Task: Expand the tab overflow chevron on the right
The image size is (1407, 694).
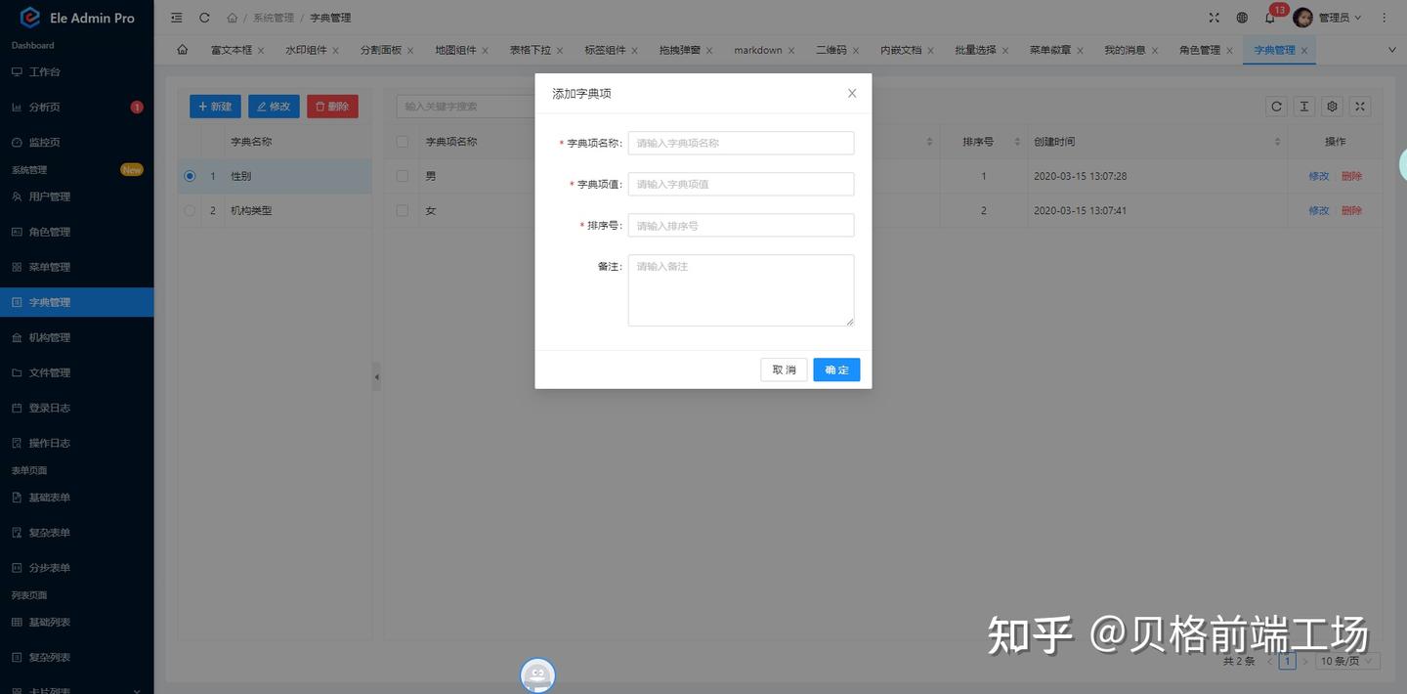Action: [1391, 49]
